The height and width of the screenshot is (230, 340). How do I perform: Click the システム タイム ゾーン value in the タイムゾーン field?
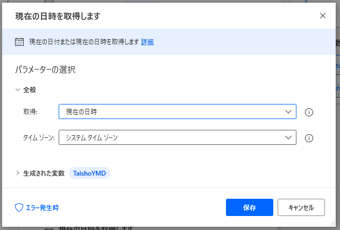91,138
